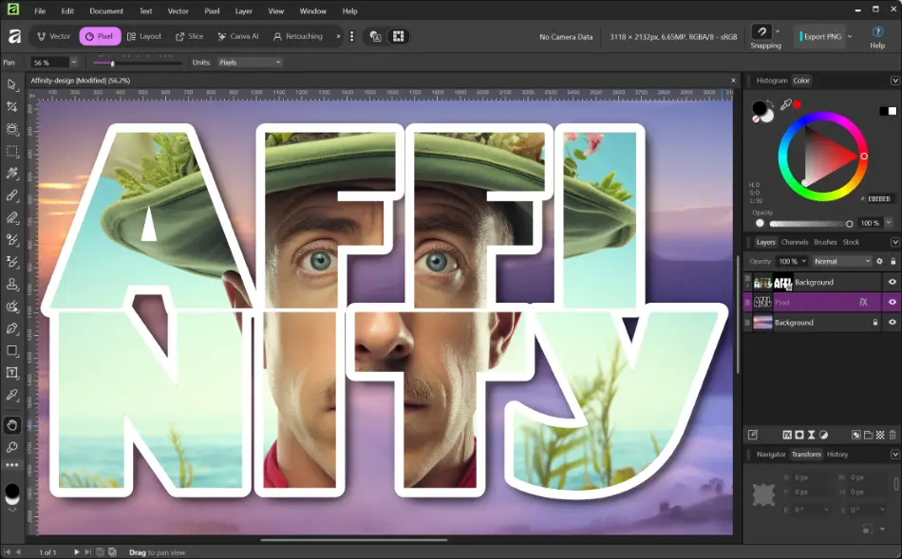
Task: Select the Hand pan tool in the left toolbar
Action: click(x=12, y=424)
